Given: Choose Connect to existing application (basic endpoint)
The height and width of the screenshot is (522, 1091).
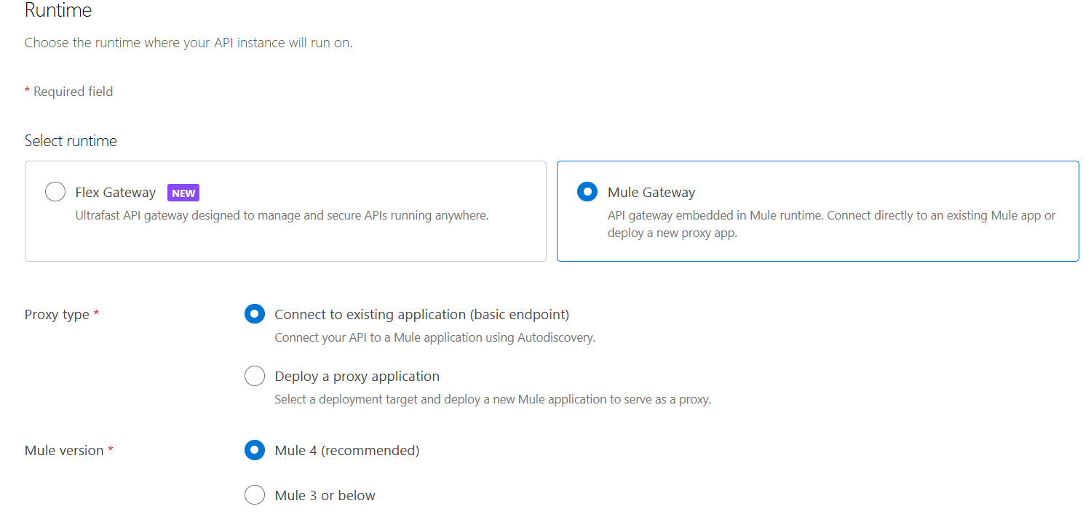Looking at the screenshot, I should click(254, 313).
